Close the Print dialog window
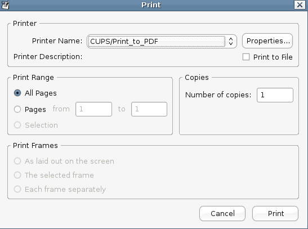Screen dimensions: 308x229 pos(300,5)
